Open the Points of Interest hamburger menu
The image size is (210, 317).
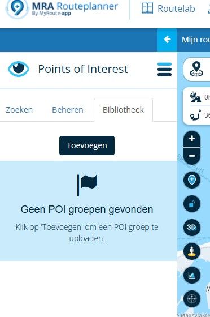click(x=164, y=69)
